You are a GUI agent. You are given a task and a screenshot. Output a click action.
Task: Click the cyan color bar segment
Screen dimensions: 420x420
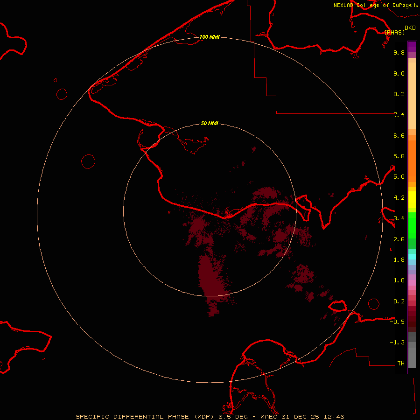pyautogui.click(x=412, y=256)
